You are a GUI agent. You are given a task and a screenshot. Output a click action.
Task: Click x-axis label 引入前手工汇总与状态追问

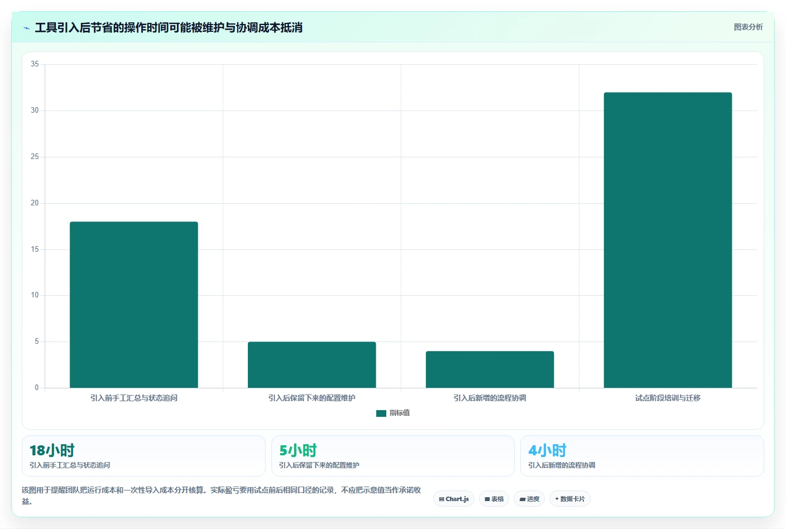tap(134, 398)
